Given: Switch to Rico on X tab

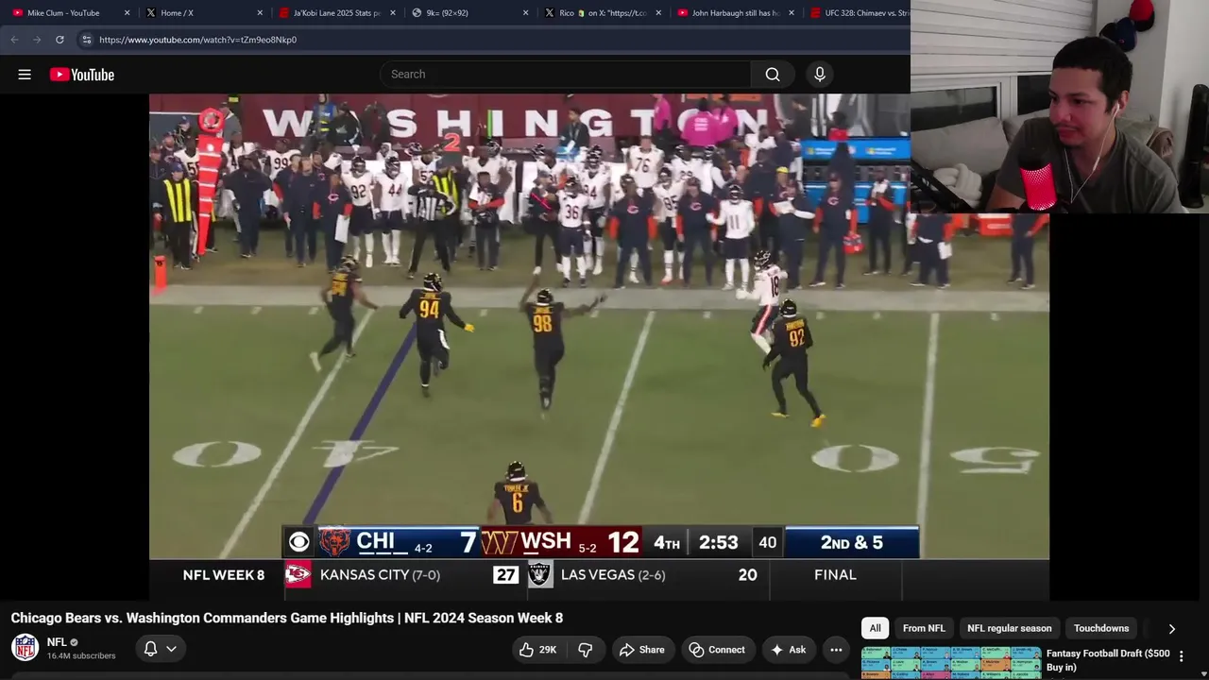Looking at the screenshot, I should [x=604, y=13].
